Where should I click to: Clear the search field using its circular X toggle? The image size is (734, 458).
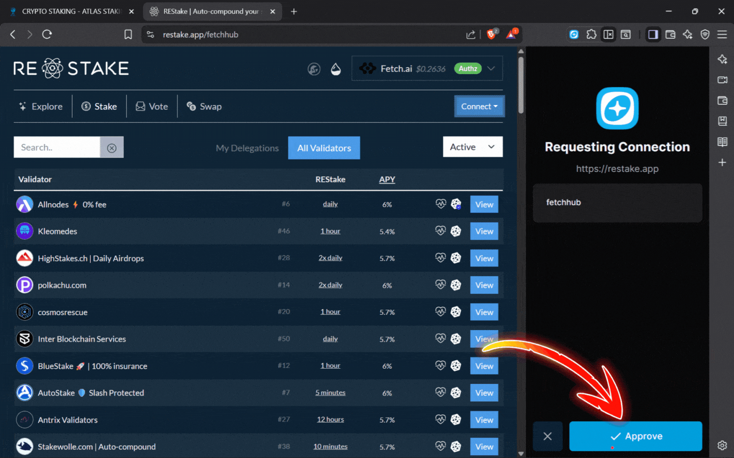pos(112,148)
